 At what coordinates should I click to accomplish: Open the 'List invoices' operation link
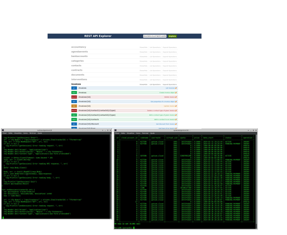click(170, 88)
